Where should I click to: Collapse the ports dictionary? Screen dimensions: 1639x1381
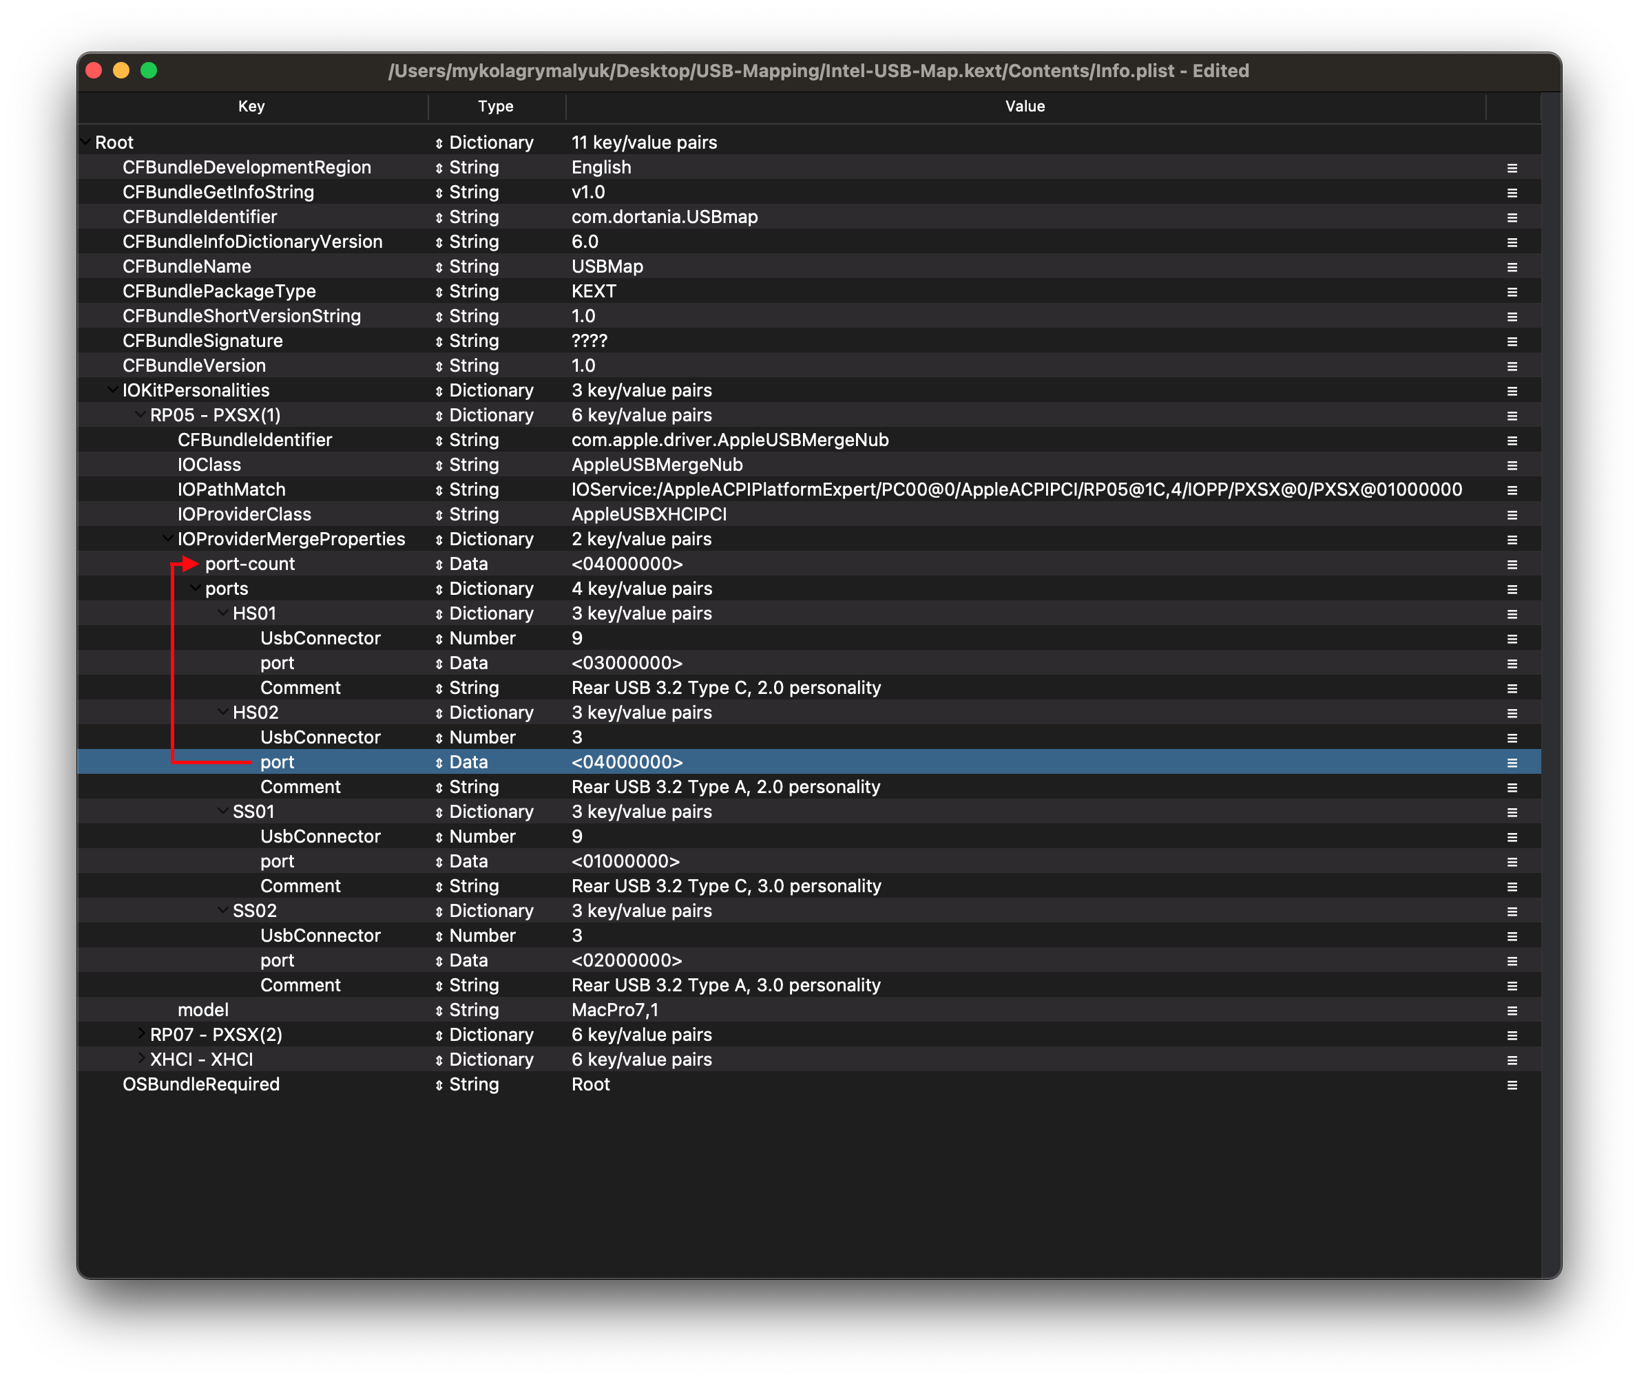click(x=196, y=588)
